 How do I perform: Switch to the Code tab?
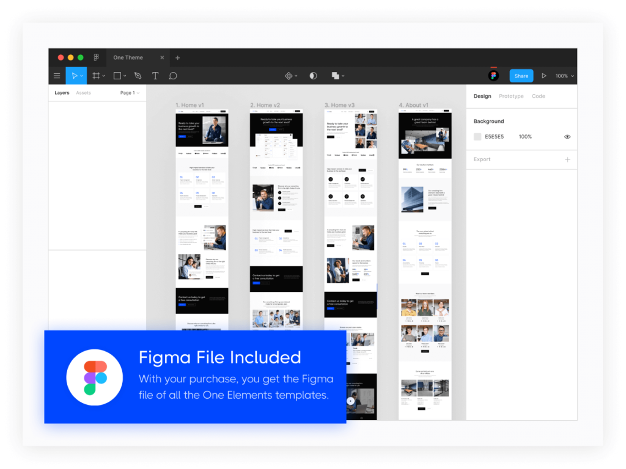(538, 96)
